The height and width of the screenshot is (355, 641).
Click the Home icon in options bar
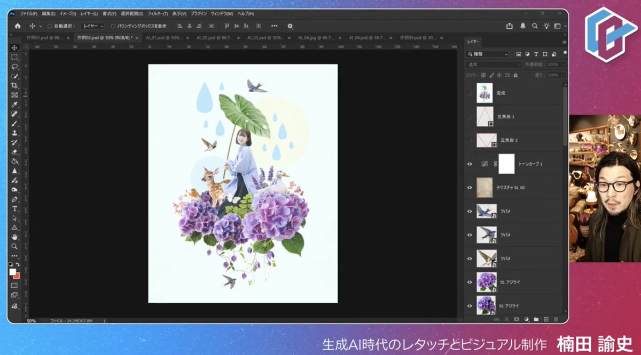17,26
